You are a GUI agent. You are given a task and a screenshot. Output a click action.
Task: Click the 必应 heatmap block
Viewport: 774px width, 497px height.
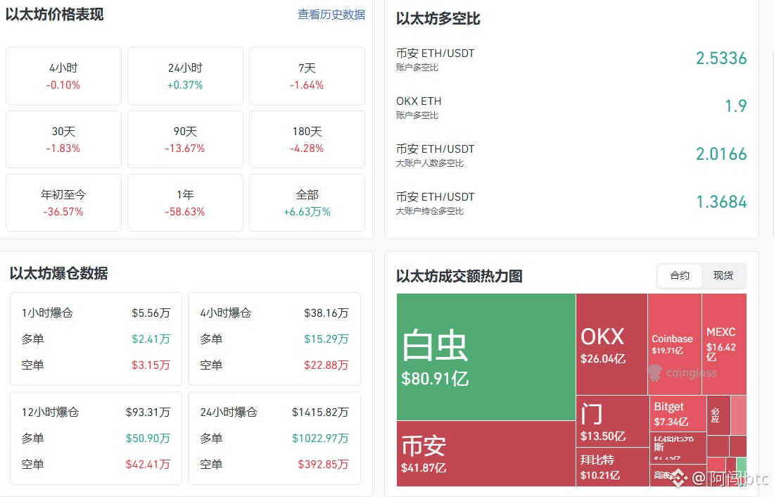tap(718, 415)
